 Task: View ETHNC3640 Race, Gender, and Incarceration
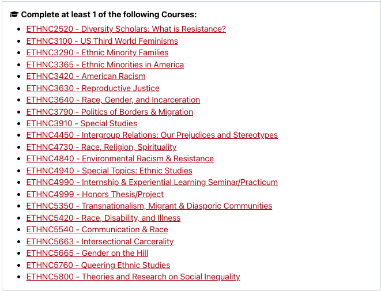(113, 100)
